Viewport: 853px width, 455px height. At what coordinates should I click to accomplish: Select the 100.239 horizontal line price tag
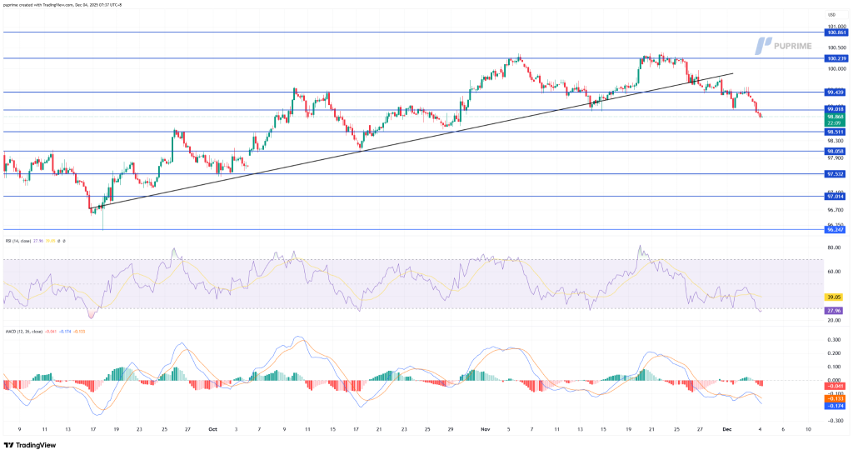coord(836,58)
